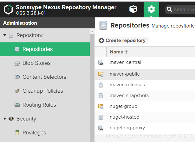
Task: Open the nuget.org-proxy repository row
Action: [x=145, y=128]
